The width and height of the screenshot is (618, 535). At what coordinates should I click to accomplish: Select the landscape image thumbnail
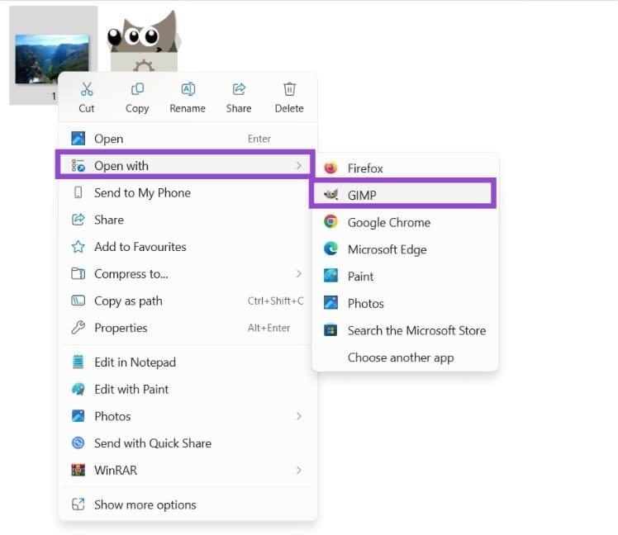(53, 58)
